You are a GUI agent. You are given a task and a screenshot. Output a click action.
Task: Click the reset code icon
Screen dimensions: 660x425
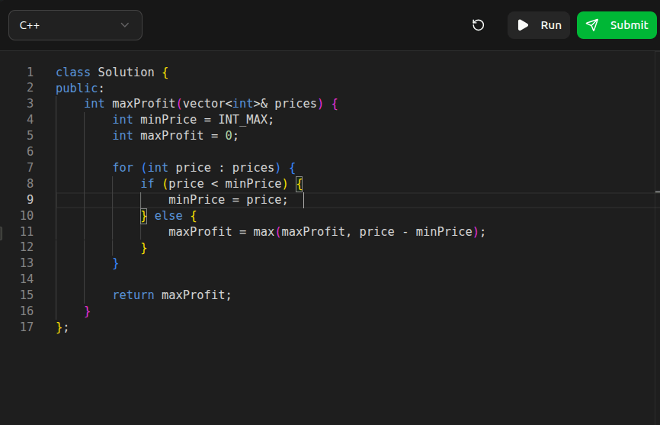[x=478, y=25]
